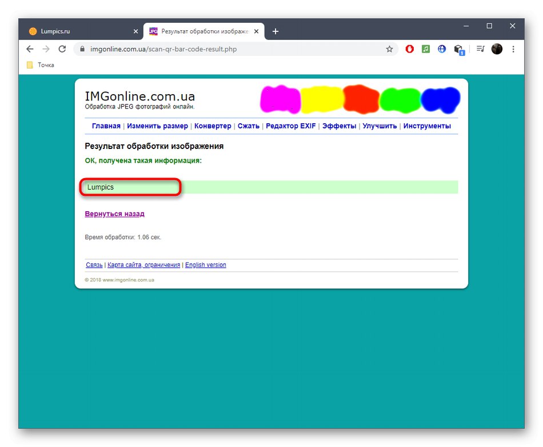
Task: Select the Результат обработки изображения tab
Action: pos(204,31)
